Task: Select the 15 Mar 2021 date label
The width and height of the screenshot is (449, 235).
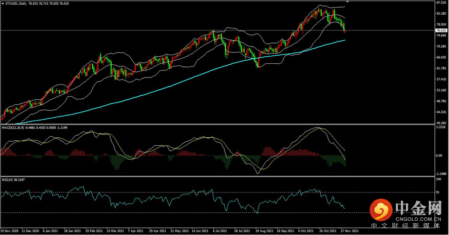Action: (116, 231)
